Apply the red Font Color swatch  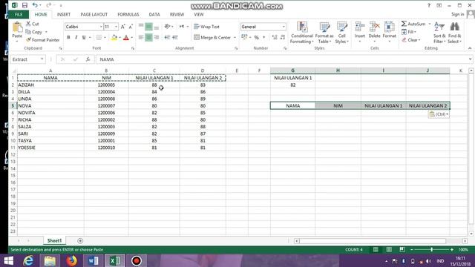pyautogui.click(x=126, y=37)
